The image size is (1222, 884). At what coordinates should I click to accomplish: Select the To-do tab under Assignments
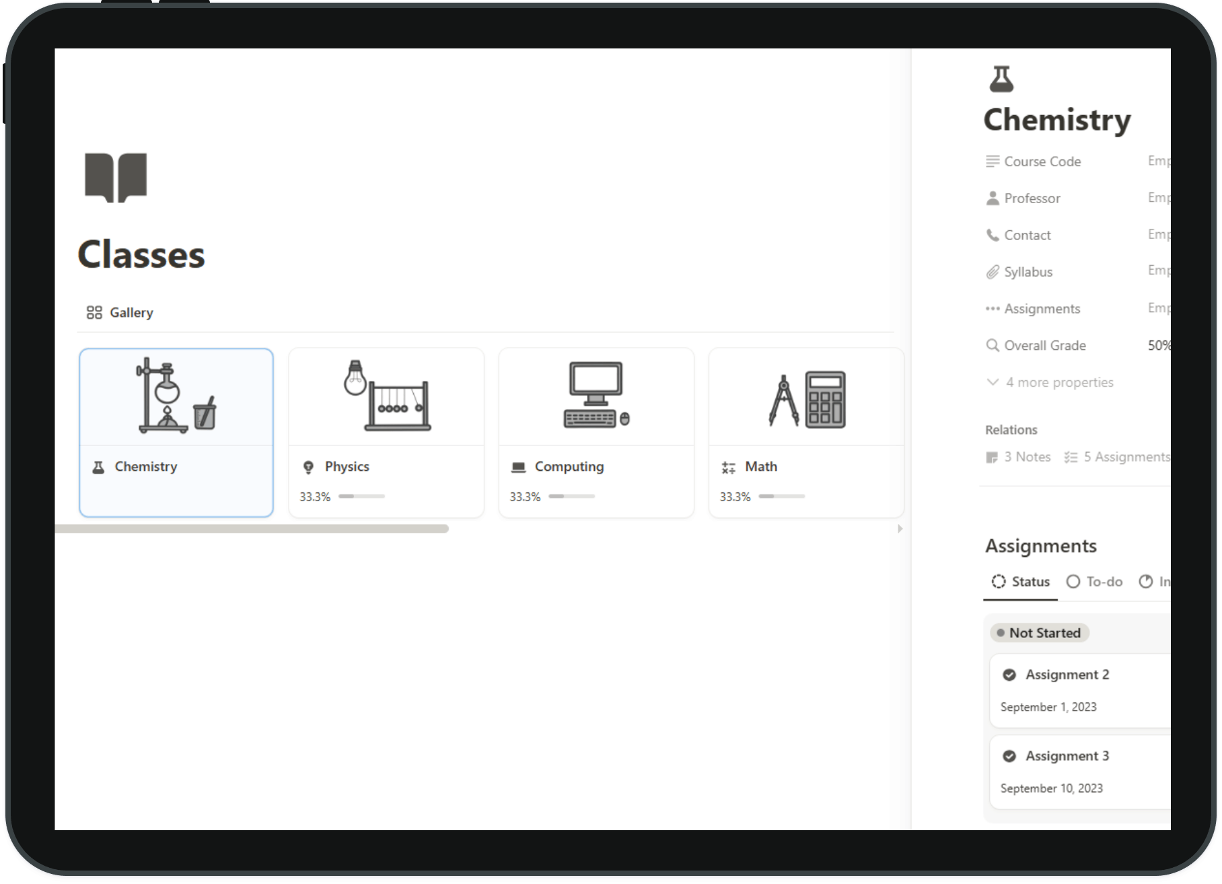(1094, 581)
